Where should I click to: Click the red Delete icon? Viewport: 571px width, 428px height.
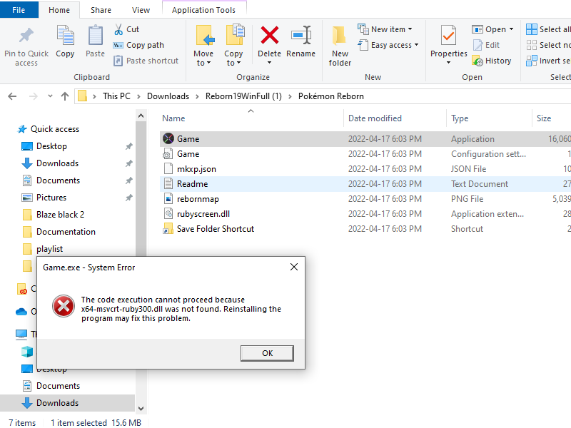(270, 35)
